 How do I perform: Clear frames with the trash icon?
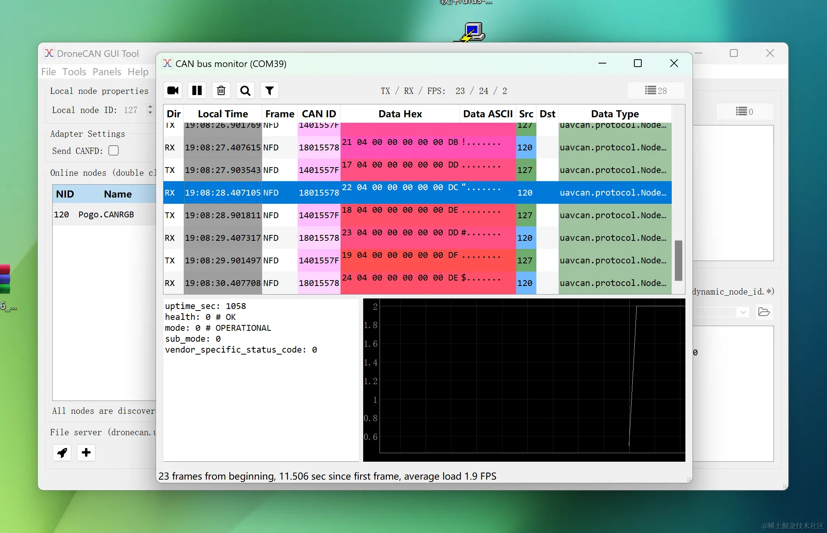(x=221, y=91)
